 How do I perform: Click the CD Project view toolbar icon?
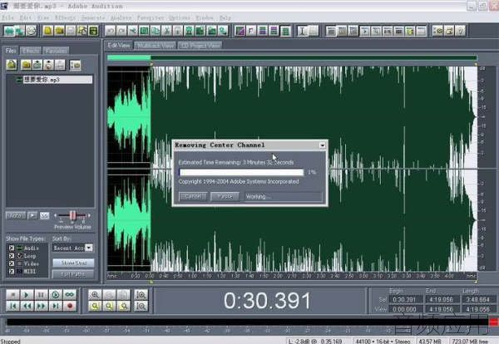(32, 31)
